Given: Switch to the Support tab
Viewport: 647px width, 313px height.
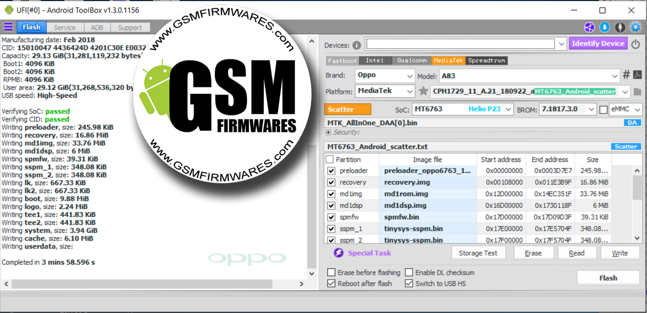Looking at the screenshot, I should (130, 28).
